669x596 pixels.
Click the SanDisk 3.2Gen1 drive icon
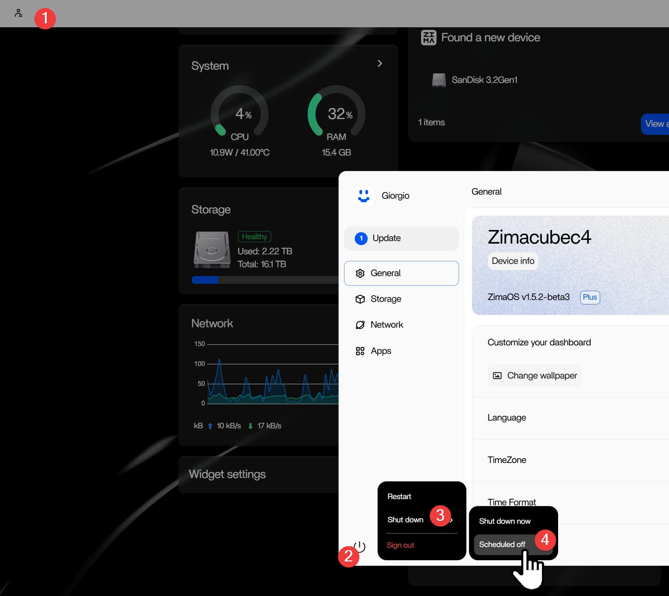click(438, 80)
